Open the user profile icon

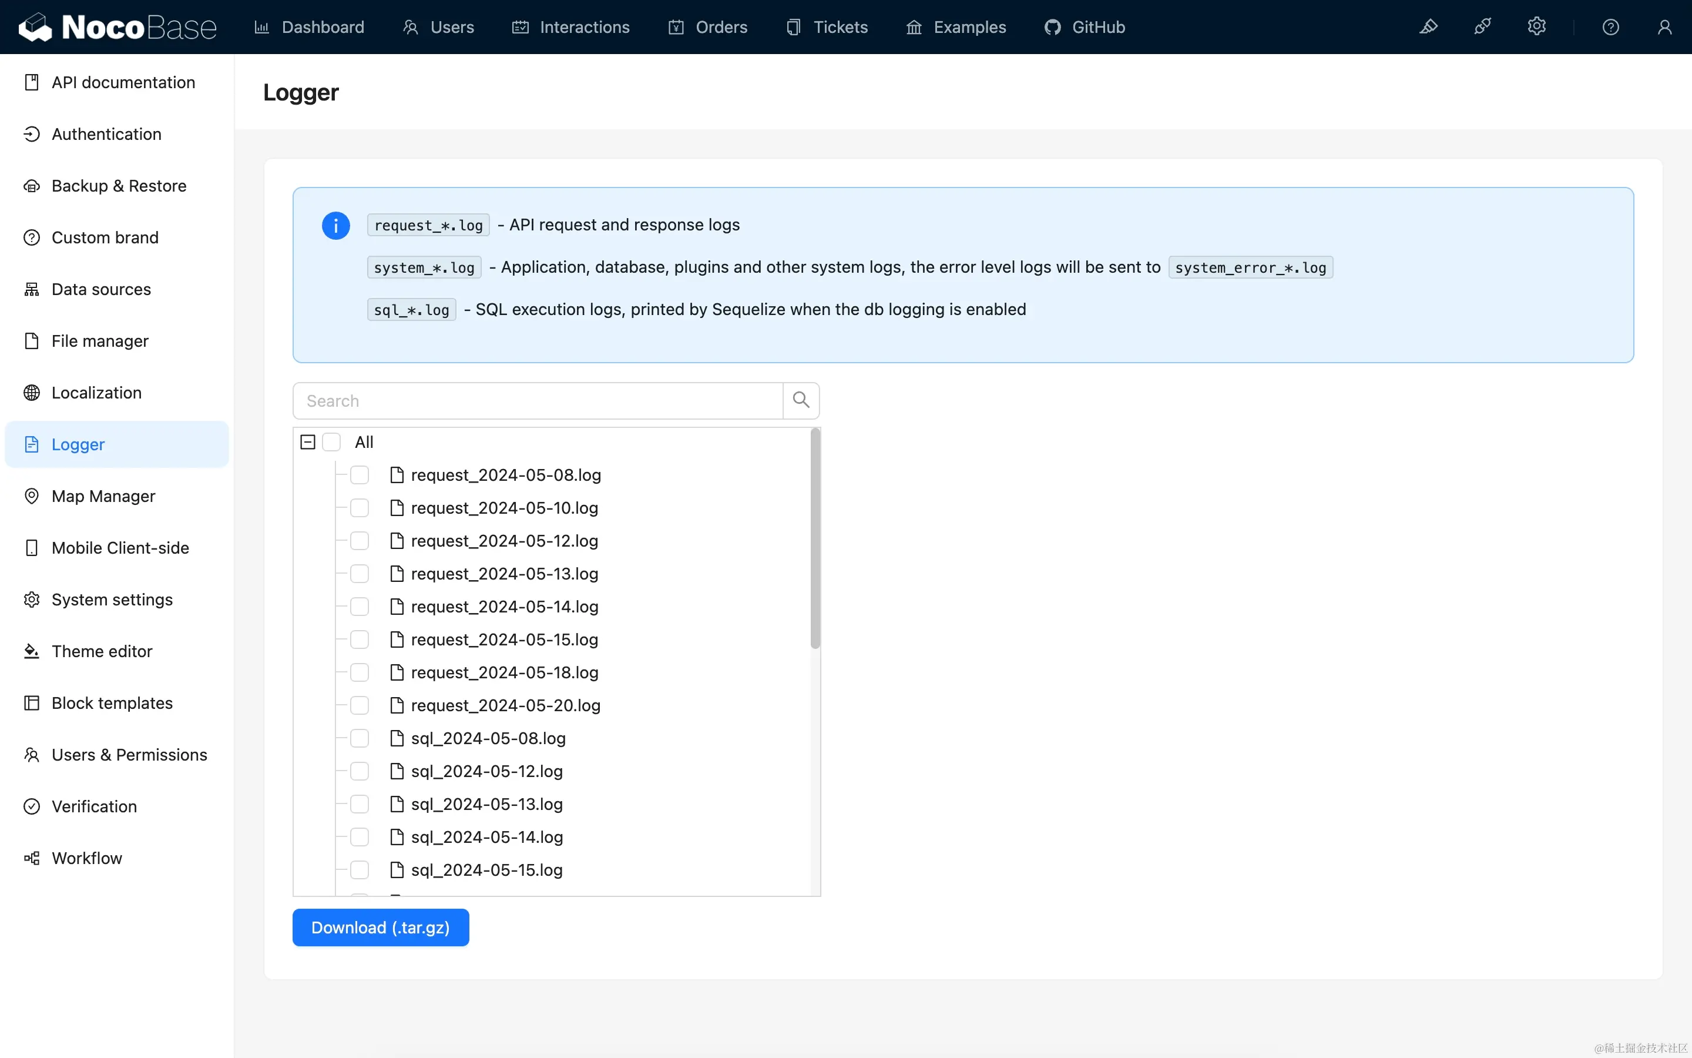pos(1664,27)
